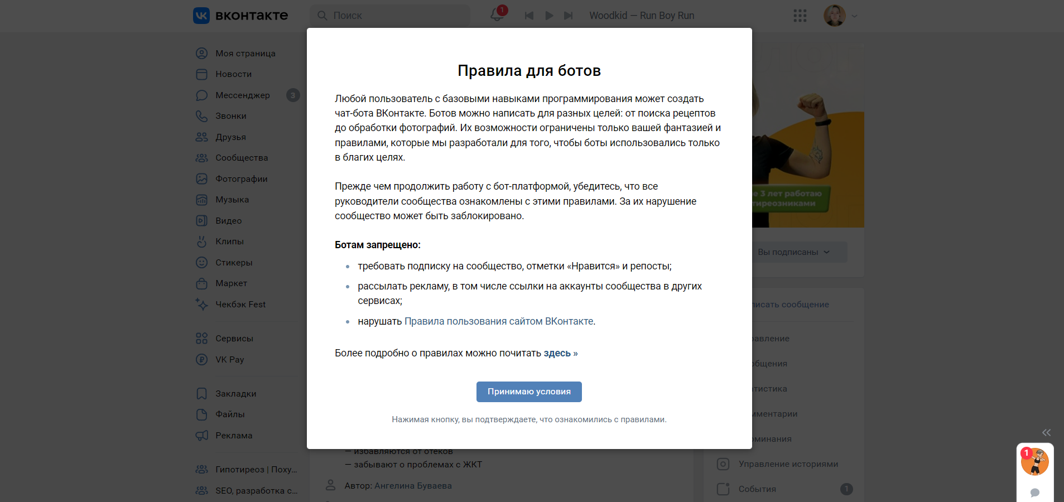Click the Сервисы icon
The height and width of the screenshot is (502, 1064).
click(x=201, y=339)
